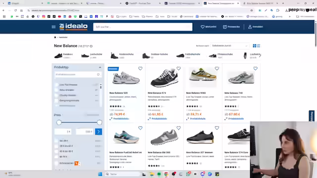Click the maximum price slider handle
The height and width of the screenshot is (178, 317).
pos(99,122)
